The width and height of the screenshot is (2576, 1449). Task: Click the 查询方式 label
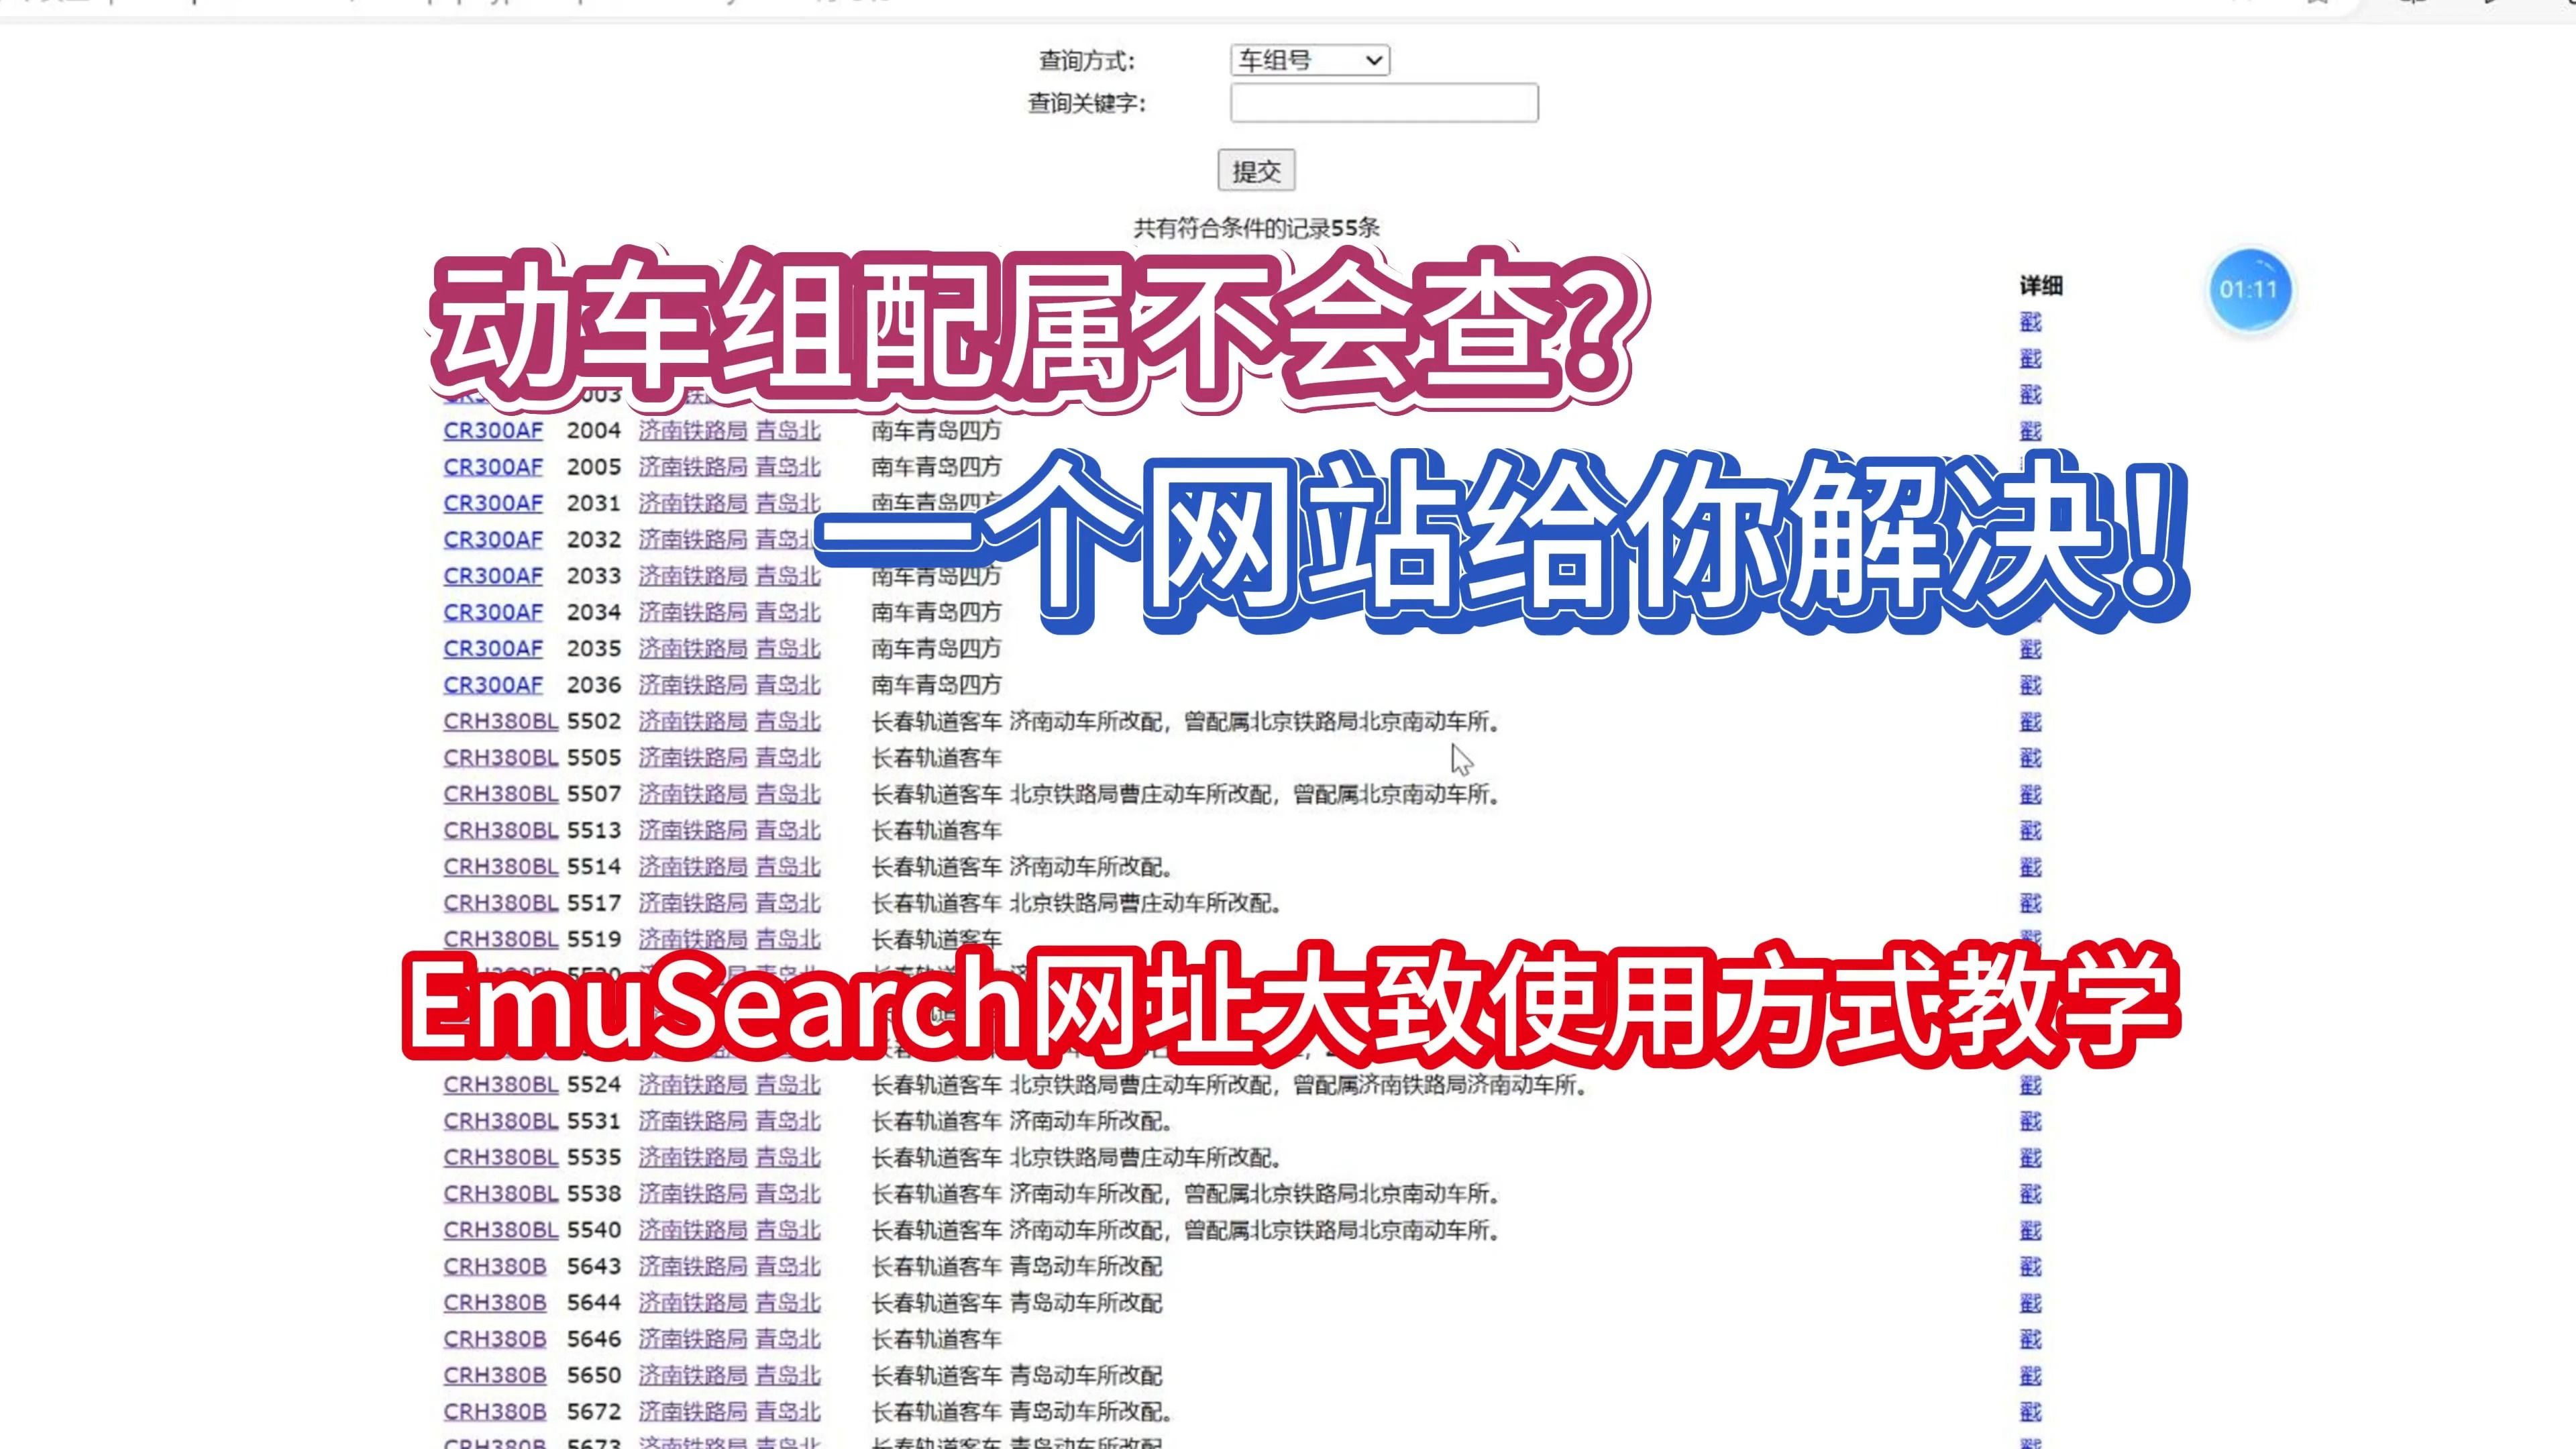(x=1087, y=61)
